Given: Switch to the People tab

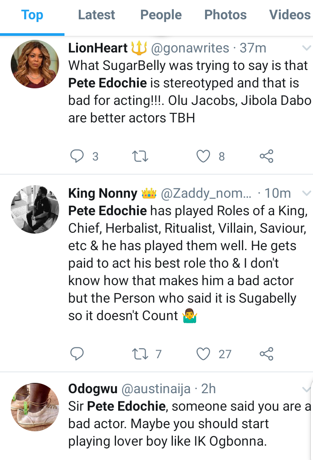Looking at the screenshot, I should 161,15.
